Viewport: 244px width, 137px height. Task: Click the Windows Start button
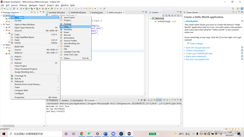4,134
